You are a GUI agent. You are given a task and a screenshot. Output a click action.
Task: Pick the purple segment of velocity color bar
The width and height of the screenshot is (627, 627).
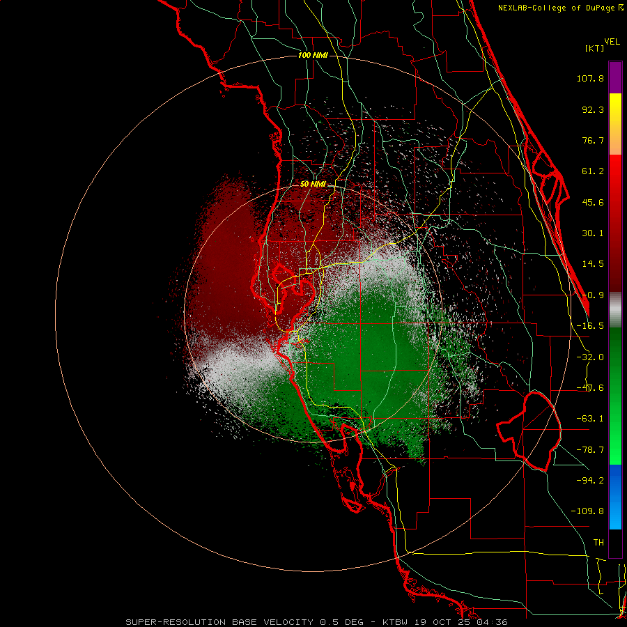coord(615,77)
